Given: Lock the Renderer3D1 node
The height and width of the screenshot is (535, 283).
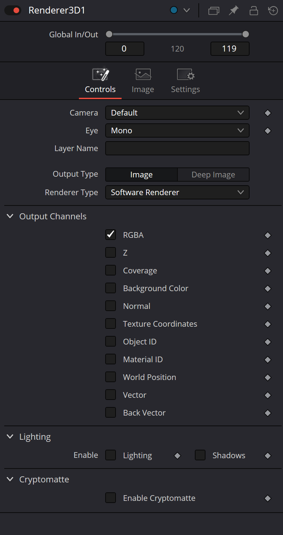Looking at the screenshot, I should coord(253,10).
